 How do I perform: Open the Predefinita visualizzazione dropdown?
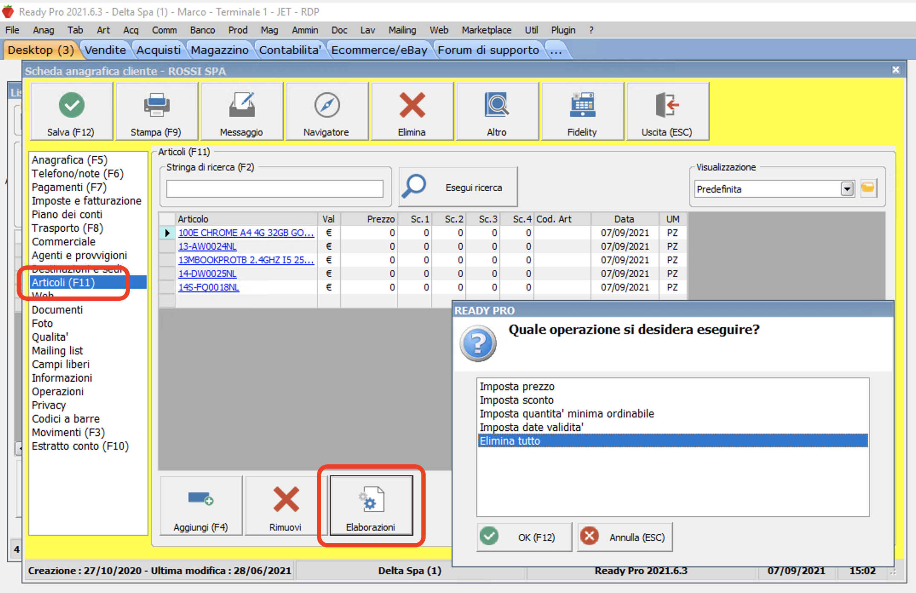pyautogui.click(x=847, y=189)
